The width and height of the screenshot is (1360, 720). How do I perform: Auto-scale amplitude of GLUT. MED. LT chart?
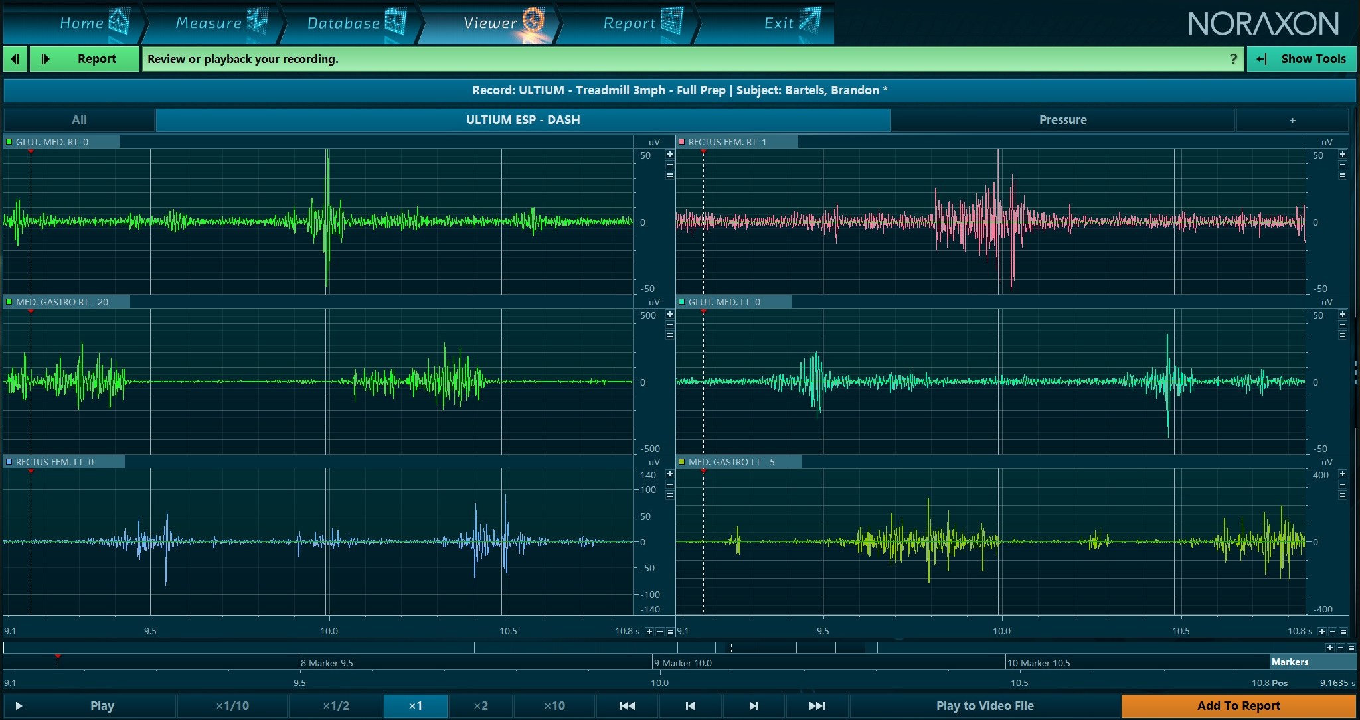tap(1343, 335)
